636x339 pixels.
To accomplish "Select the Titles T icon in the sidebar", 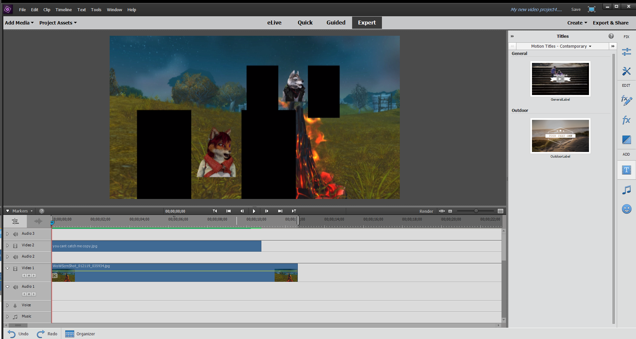I will 626,170.
